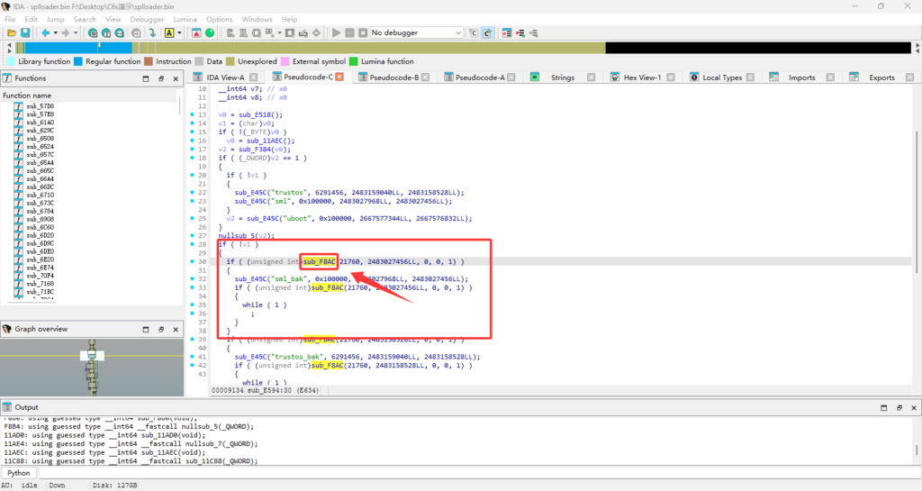Click the red-triangle window toolbar icon
Image resolution: width=922 pixels, height=491 pixels.
pyautogui.click(x=196, y=33)
